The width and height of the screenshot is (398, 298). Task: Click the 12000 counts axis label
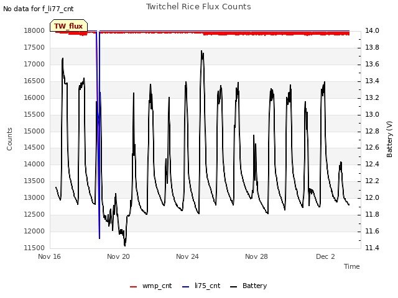[x=34, y=231]
